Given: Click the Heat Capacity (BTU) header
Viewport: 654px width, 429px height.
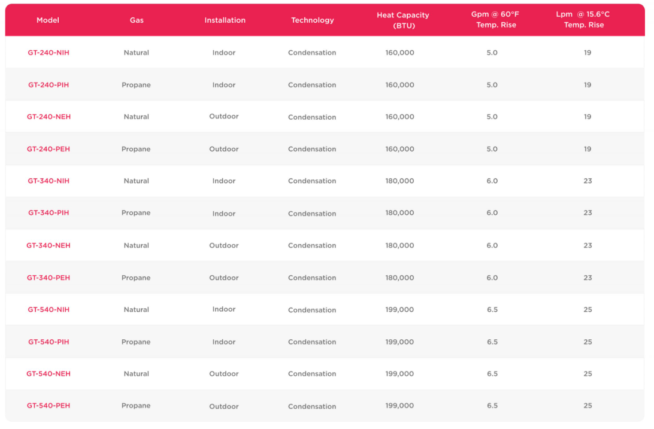Looking at the screenshot, I should 403,20.
